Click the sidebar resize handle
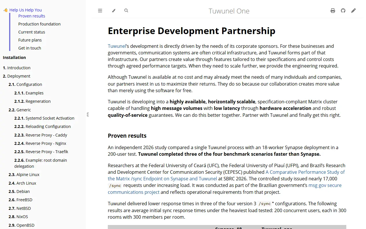The height and width of the screenshot is (229, 366). (x=87, y=114)
